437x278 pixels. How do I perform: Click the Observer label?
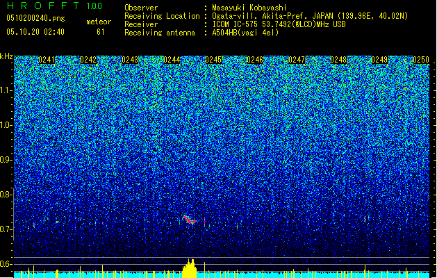tap(141, 8)
